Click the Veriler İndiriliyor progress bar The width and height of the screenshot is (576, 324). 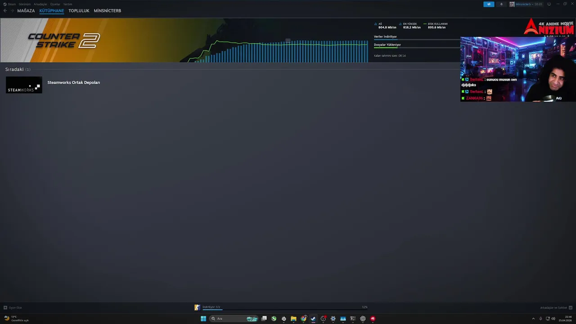[x=417, y=40]
